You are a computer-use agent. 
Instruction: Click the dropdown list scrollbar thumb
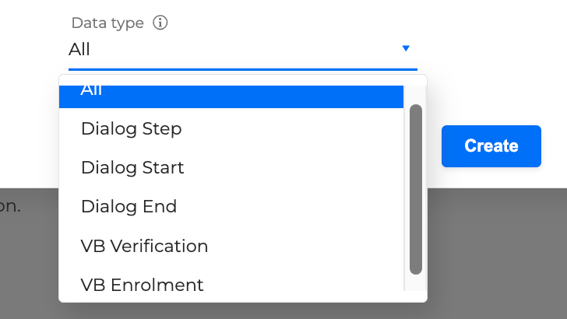point(416,189)
